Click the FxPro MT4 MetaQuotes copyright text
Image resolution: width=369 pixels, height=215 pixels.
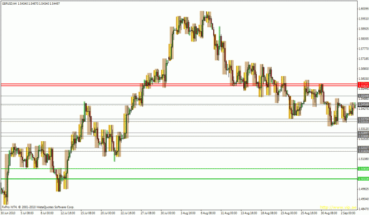coord(38,207)
